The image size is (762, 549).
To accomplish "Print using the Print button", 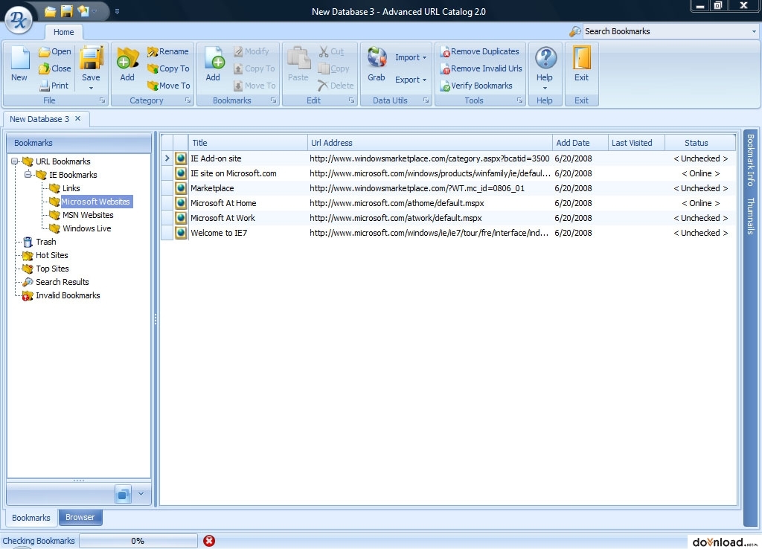I will coord(54,86).
